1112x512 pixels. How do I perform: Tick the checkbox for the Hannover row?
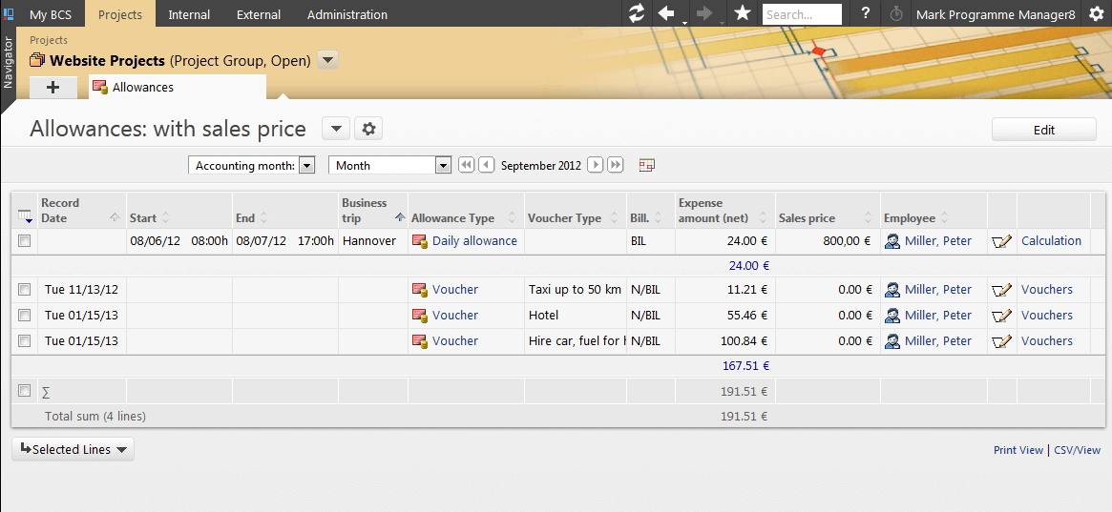pyautogui.click(x=25, y=241)
